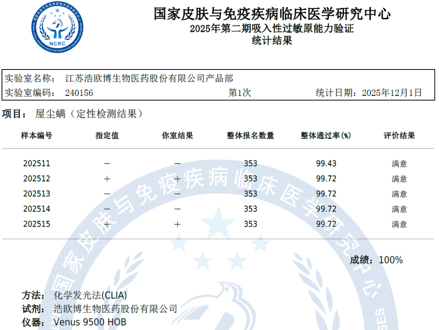Screen dimensions: 439x330
Task: Select sample number 202514
Action: pos(37,209)
